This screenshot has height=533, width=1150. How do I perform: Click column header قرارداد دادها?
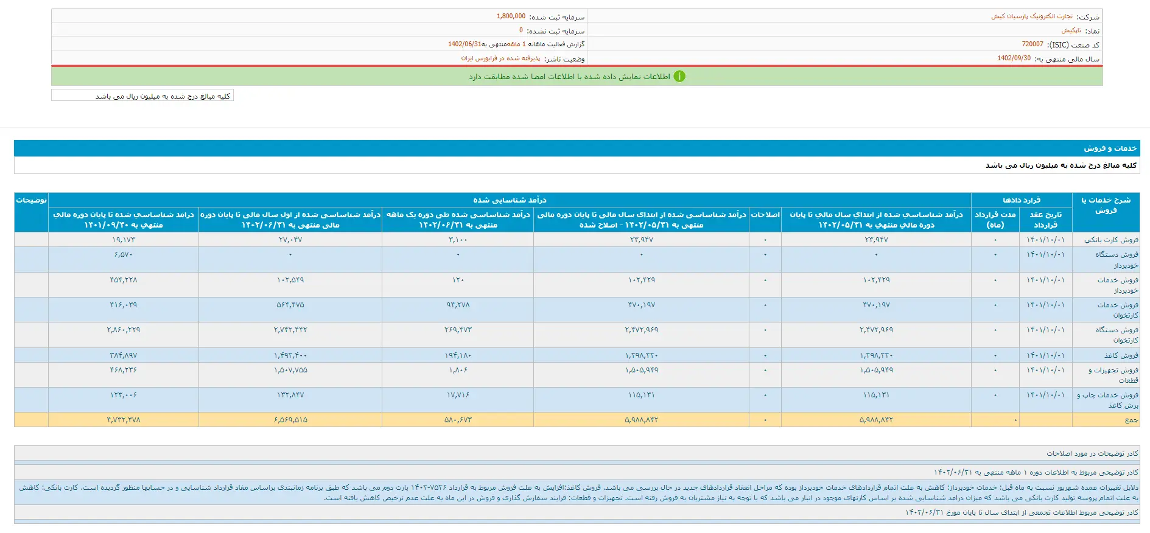pos(1022,200)
